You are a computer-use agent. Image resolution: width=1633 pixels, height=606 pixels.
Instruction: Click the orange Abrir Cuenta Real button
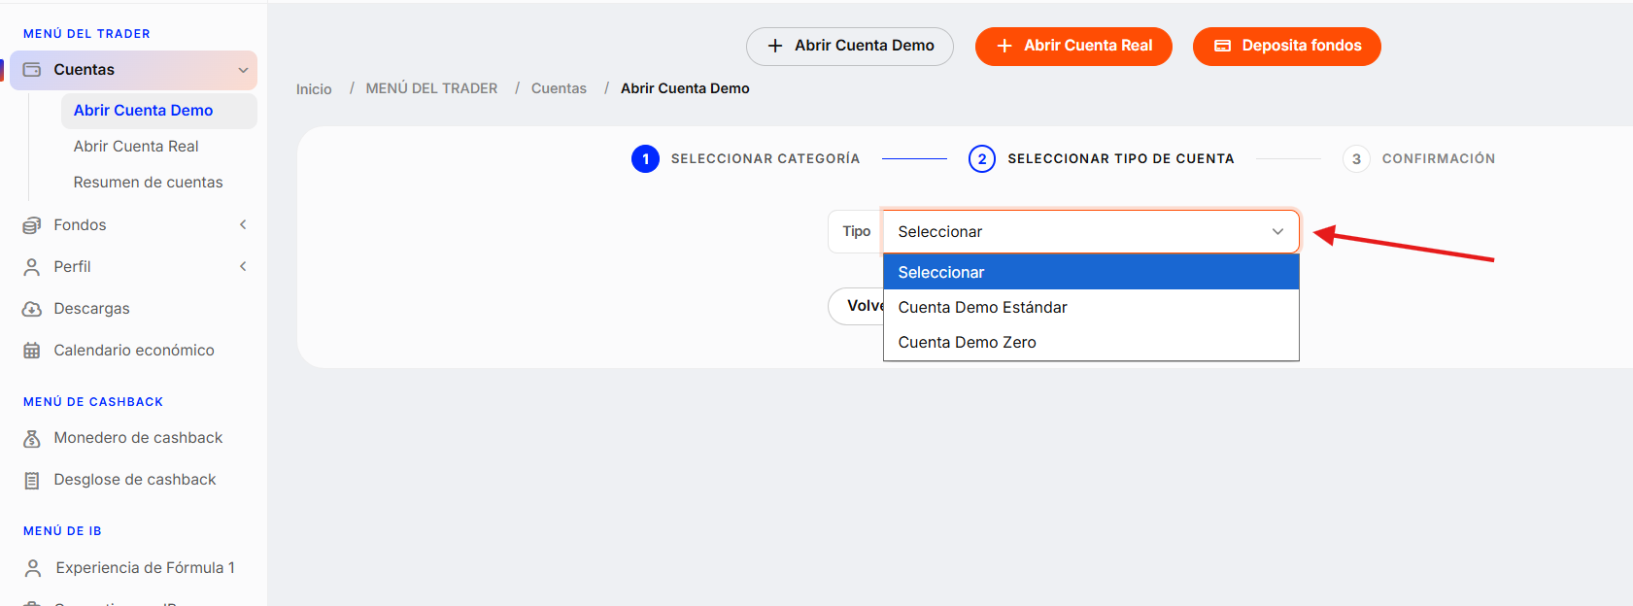pos(1073,47)
